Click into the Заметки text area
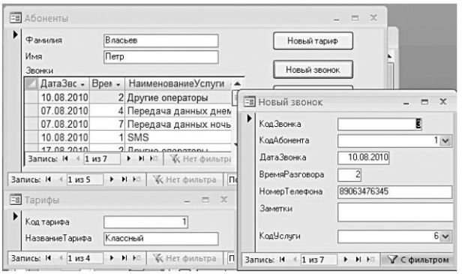462x274 pixels. (395, 212)
